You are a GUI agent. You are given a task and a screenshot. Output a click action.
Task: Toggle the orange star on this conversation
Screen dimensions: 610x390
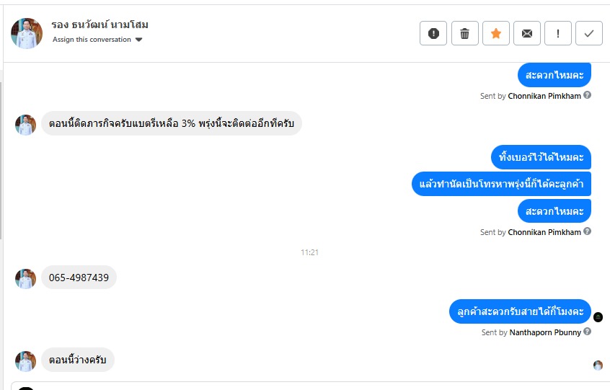496,33
